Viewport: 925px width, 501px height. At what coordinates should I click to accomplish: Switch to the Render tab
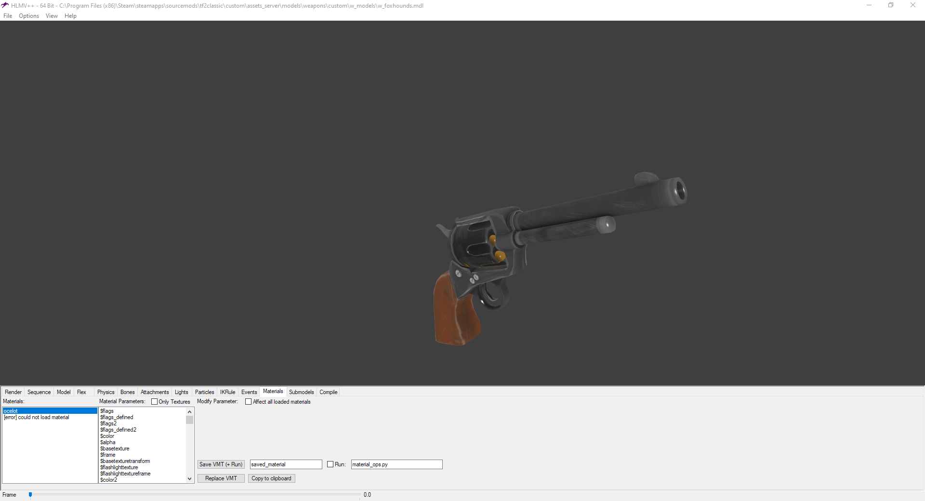click(x=13, y=392)
